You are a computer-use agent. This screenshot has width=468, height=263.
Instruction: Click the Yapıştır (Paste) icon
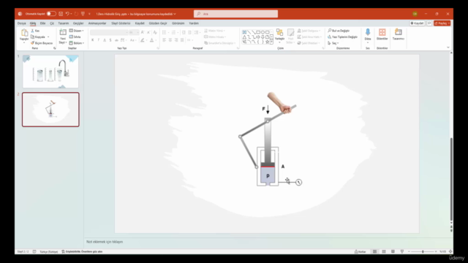[24, 33]
